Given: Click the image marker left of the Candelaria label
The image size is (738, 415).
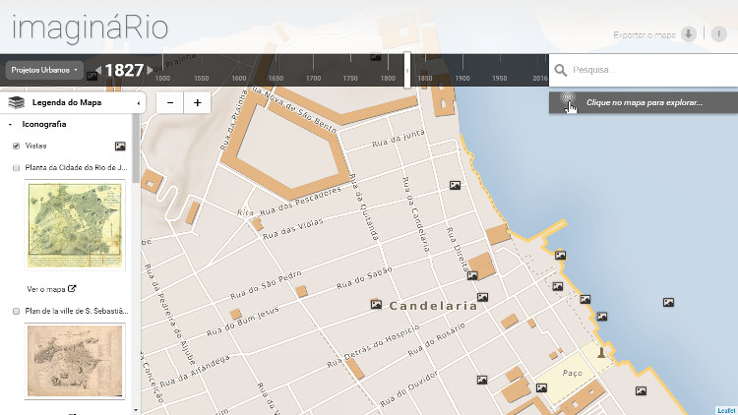Looking at the screenshot, I should point(375,305).
